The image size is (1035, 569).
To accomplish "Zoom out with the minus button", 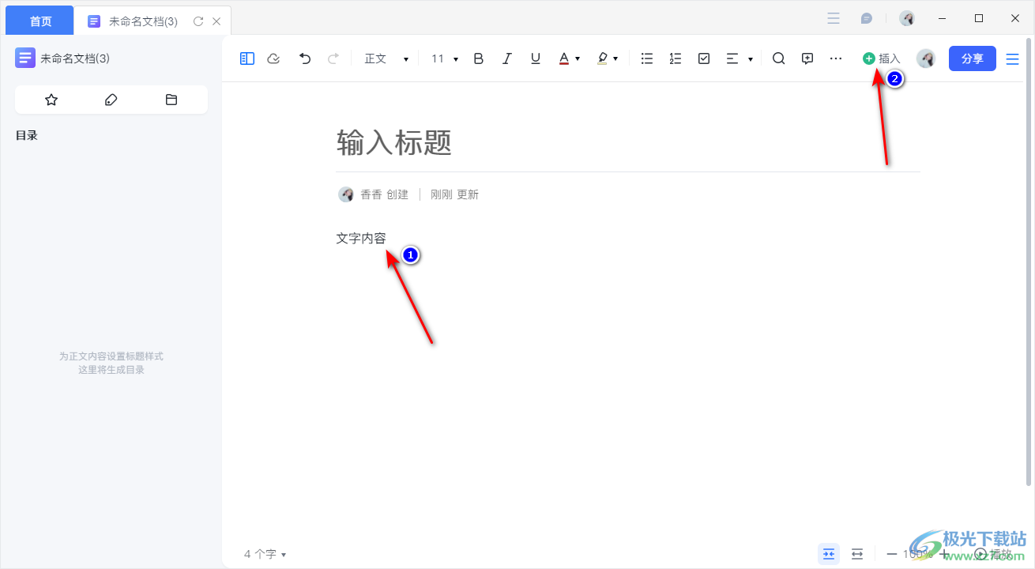I will tap(892, 554).
